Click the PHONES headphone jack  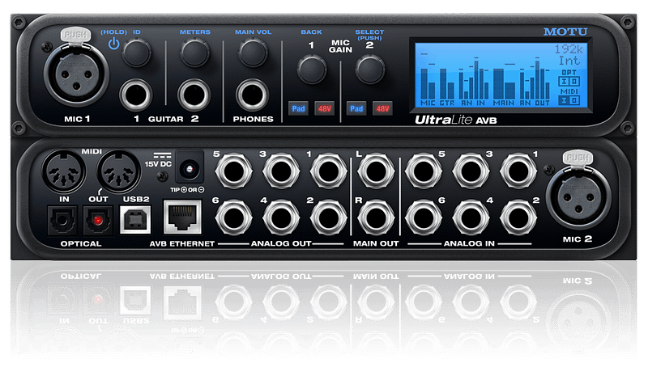click(x=253, y=94)
